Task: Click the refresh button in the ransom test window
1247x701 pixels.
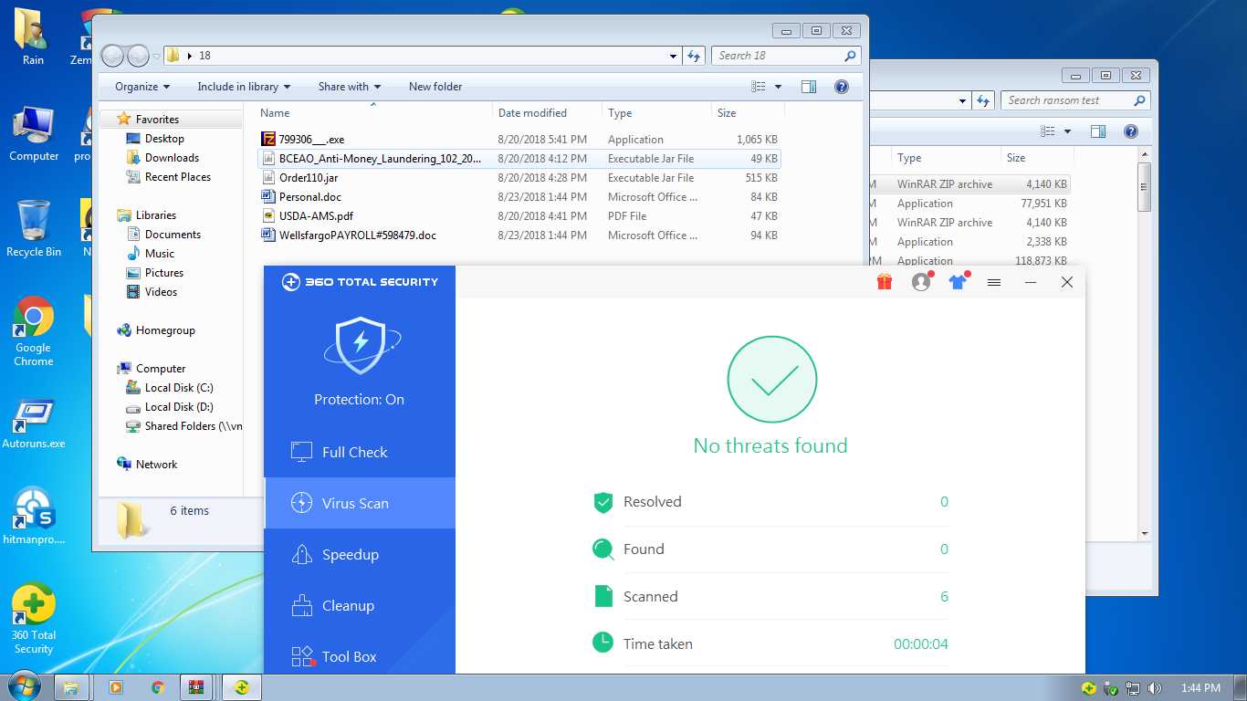Action: [983, 100]
